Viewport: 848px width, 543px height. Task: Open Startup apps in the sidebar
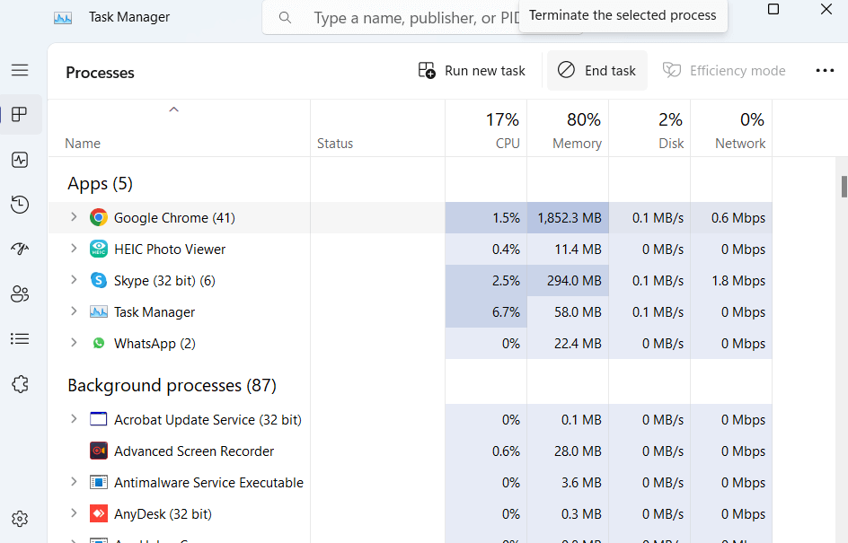(x=20, y=249)
